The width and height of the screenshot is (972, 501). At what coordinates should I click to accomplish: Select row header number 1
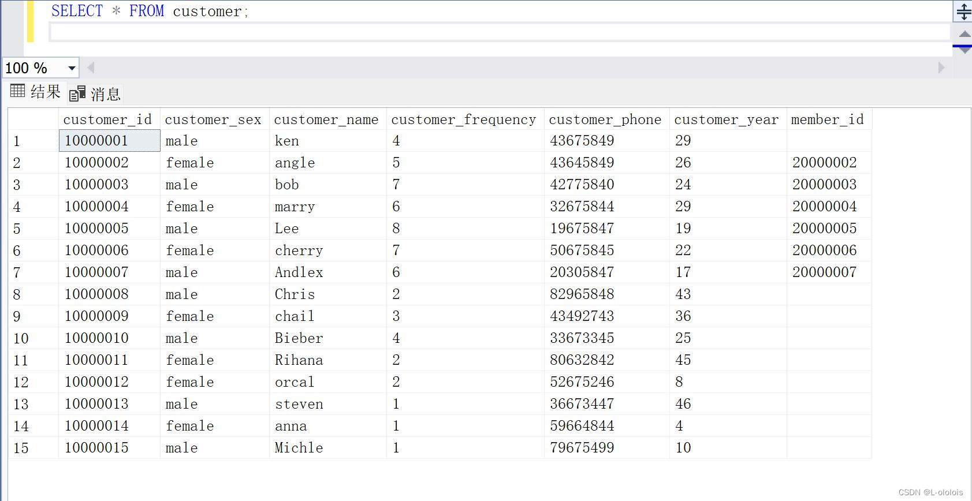coord(33,141)
